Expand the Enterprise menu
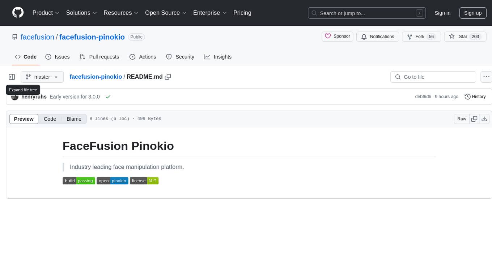492x276 pixels. tap(210, 13)
